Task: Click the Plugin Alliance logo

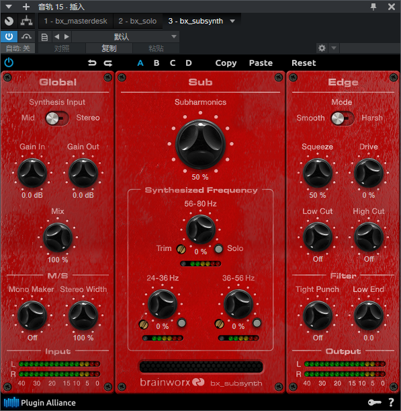Action: coord(40,403)
